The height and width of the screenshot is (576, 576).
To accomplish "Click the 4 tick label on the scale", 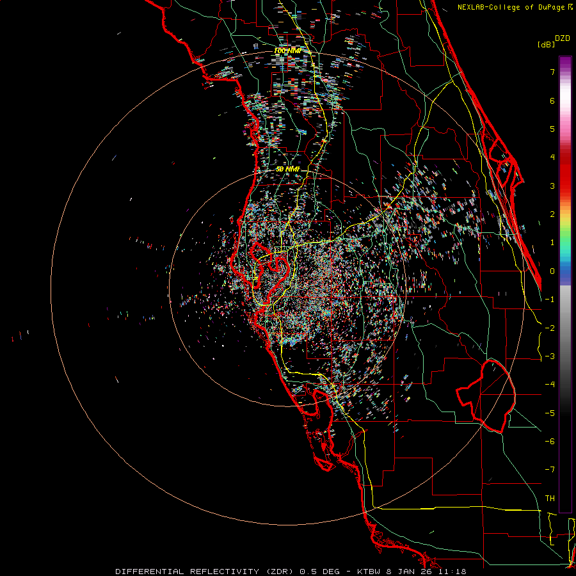I will 552,157.
